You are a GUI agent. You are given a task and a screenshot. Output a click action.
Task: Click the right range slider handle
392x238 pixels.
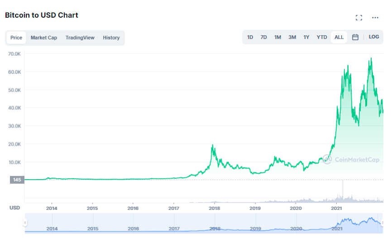pos(382,223)
